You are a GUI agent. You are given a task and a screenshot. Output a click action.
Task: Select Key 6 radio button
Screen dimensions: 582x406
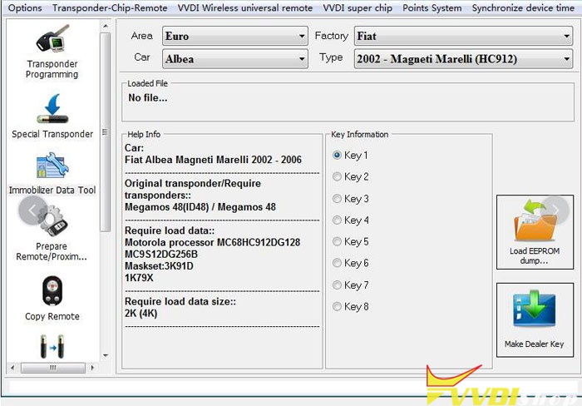(x=337, y=263)
